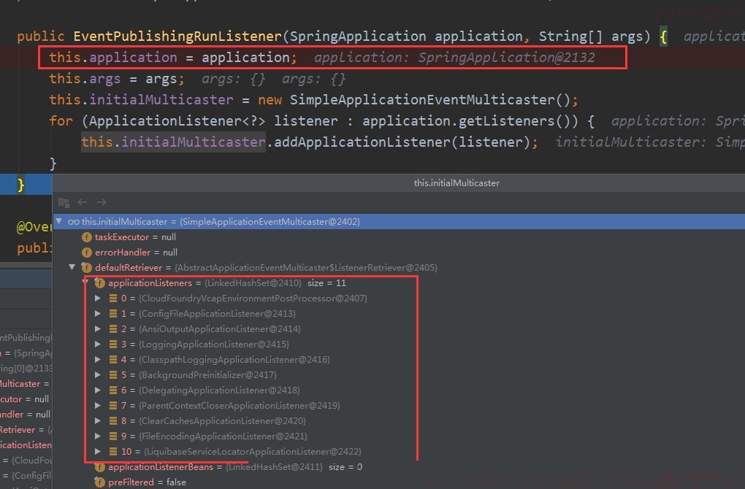
Task: Expand element 0 CloudFoundryVcapEnvironmentPostProcessor
Action: [x=98, y=299]
